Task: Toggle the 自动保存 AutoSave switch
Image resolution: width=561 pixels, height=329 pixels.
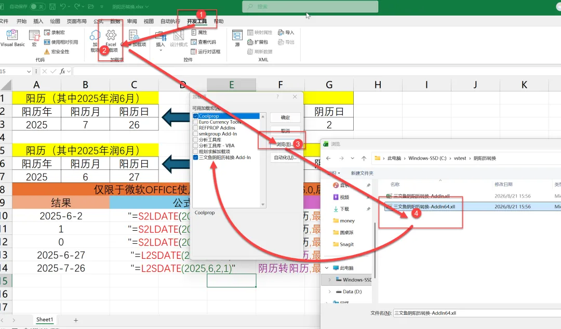Action: [x=37, y=6]
